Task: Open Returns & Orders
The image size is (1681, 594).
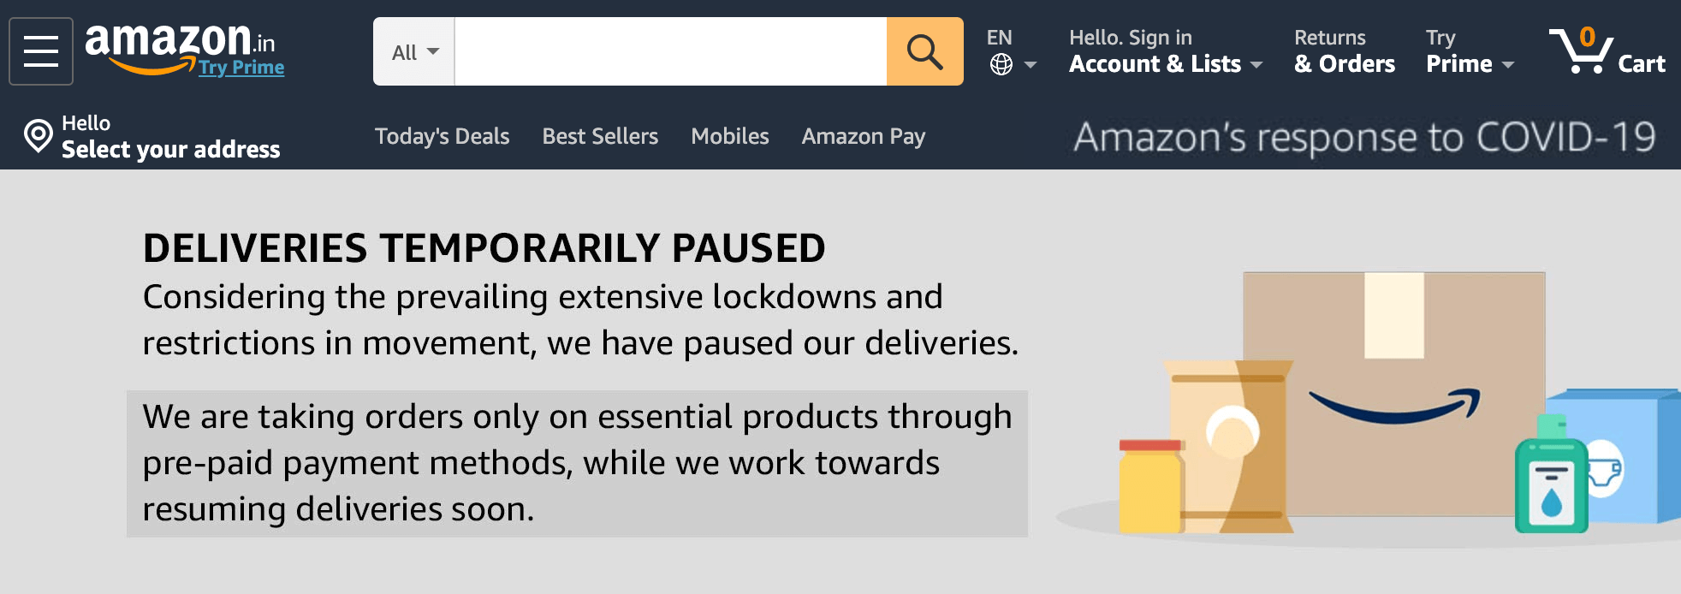Action: pos(1345,51)
